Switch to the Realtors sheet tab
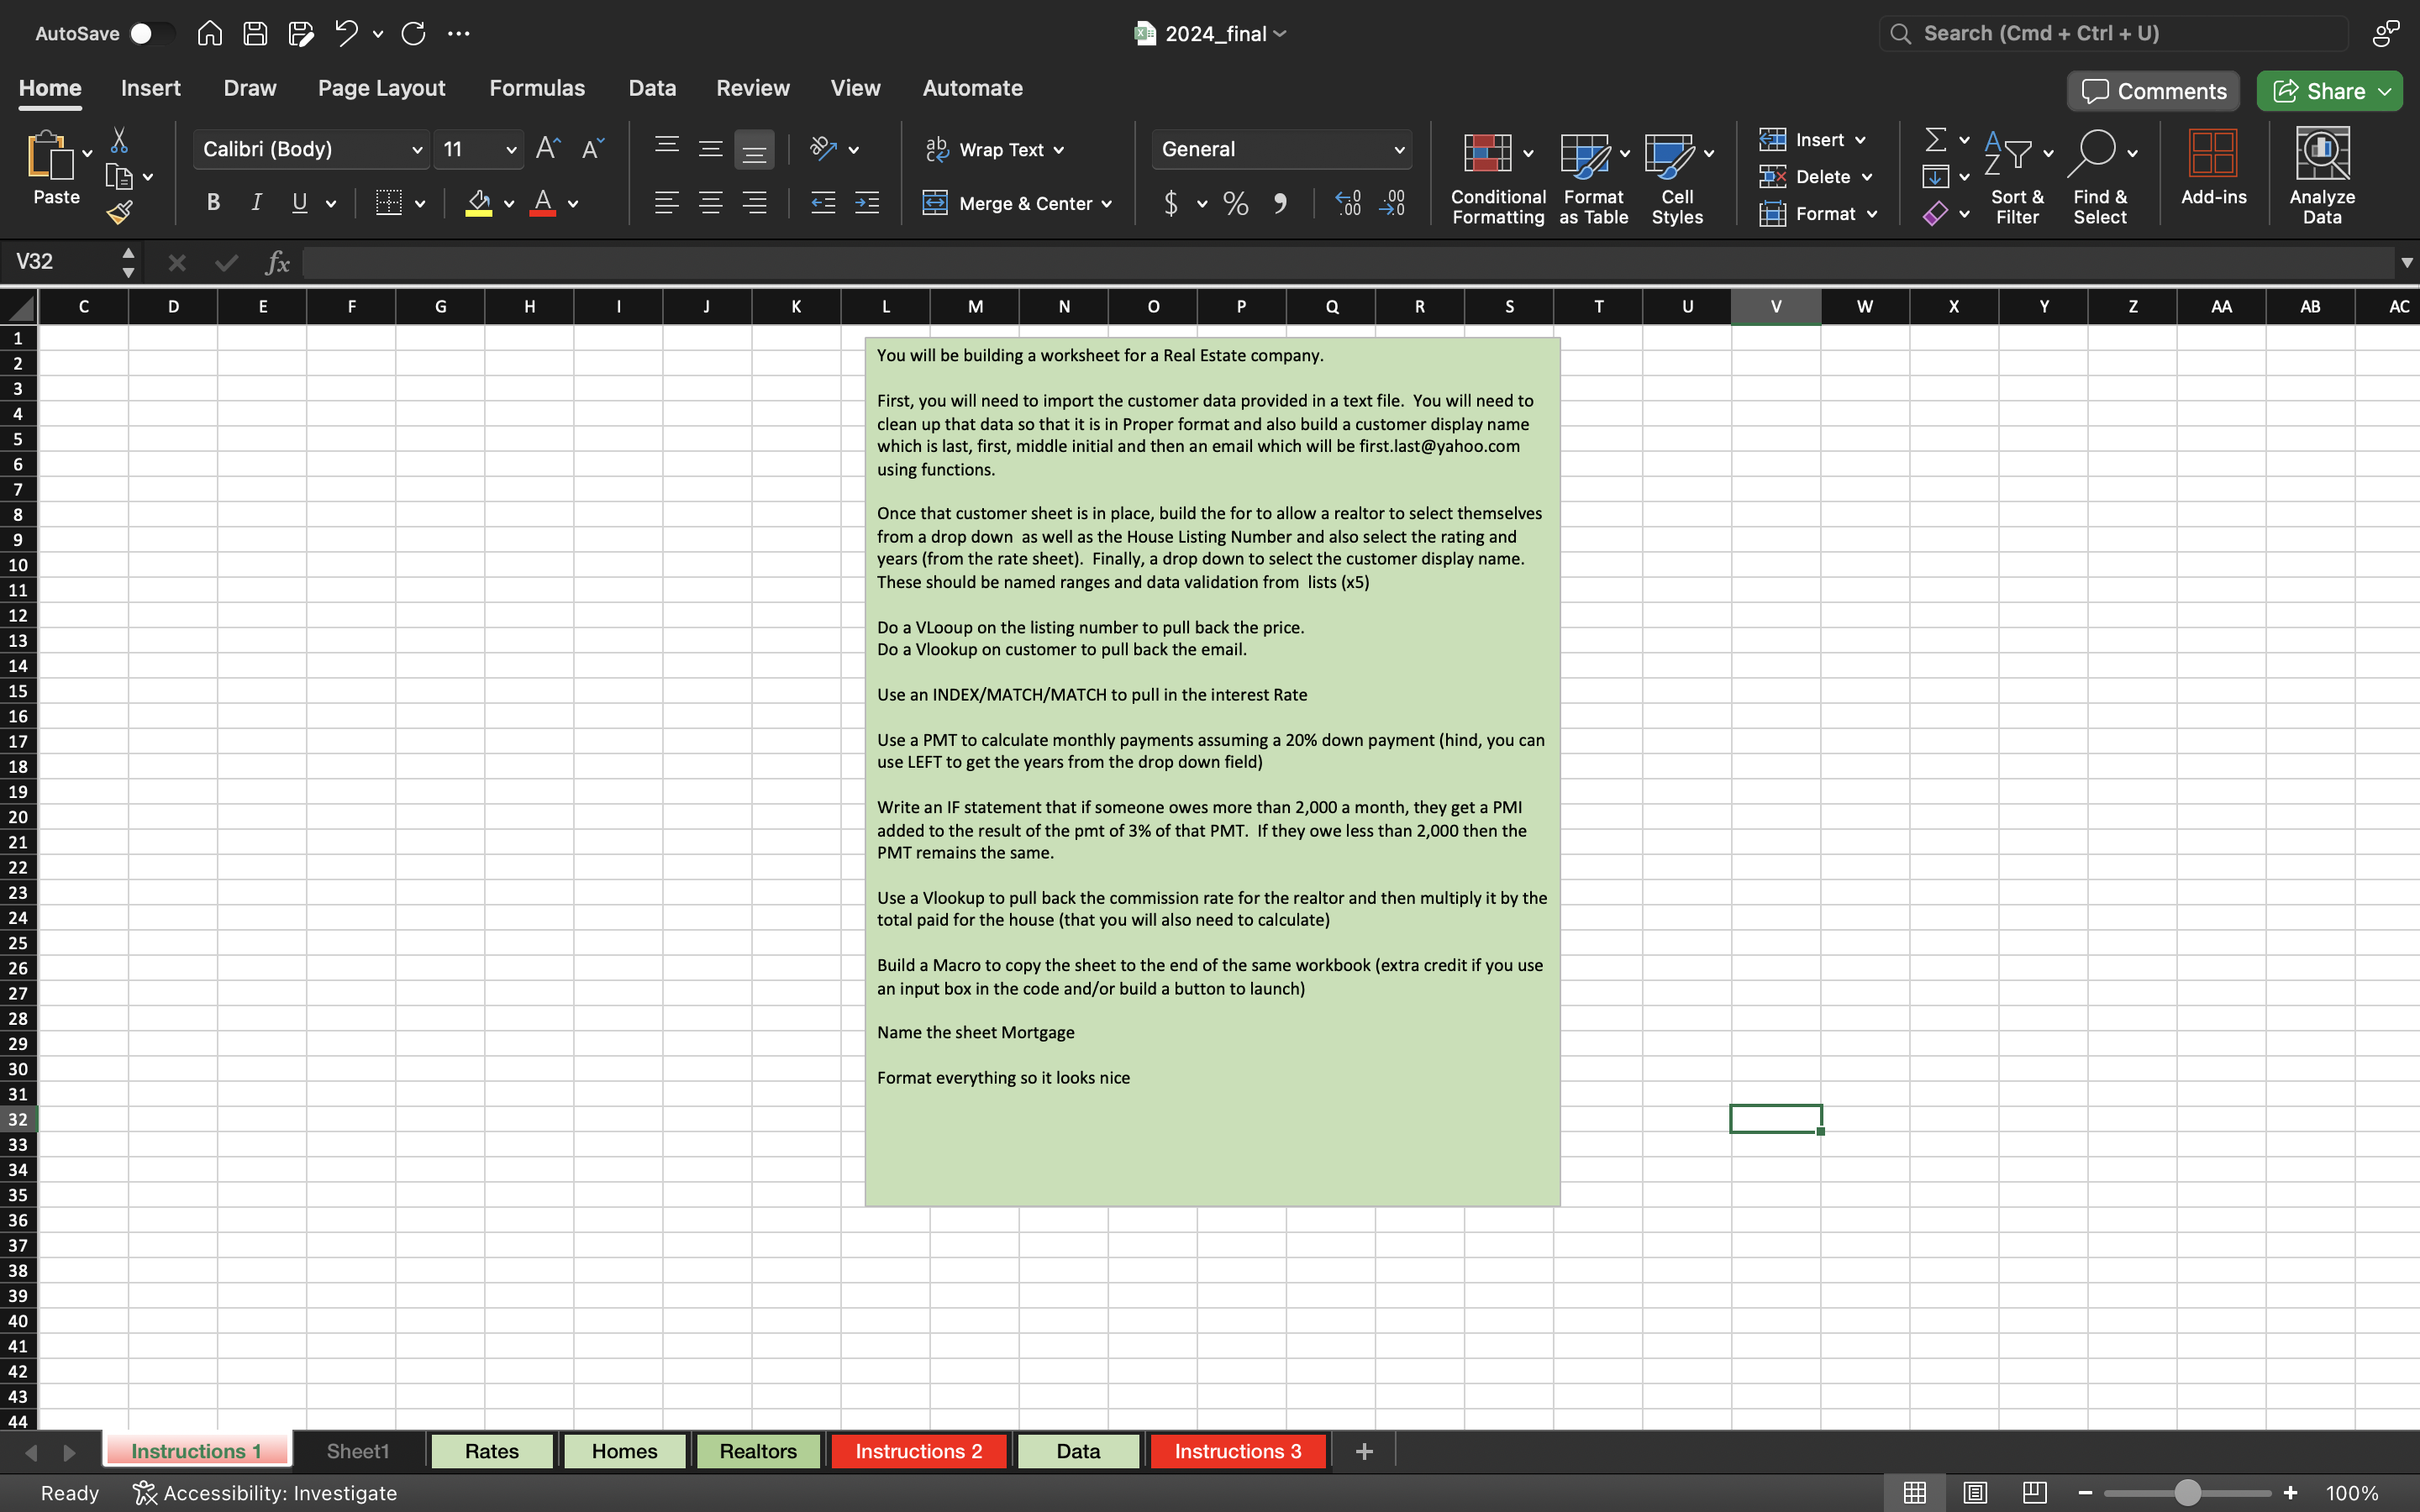The width and height of the screenshot is (2420, 1512). (x=757, y=1451)
